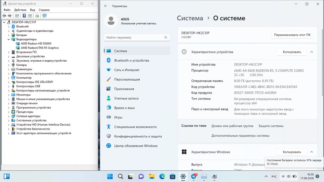The height and width of the screenshot is (182, 324).
Task: Open Домен или рабочая группа link
Action: 232,126
